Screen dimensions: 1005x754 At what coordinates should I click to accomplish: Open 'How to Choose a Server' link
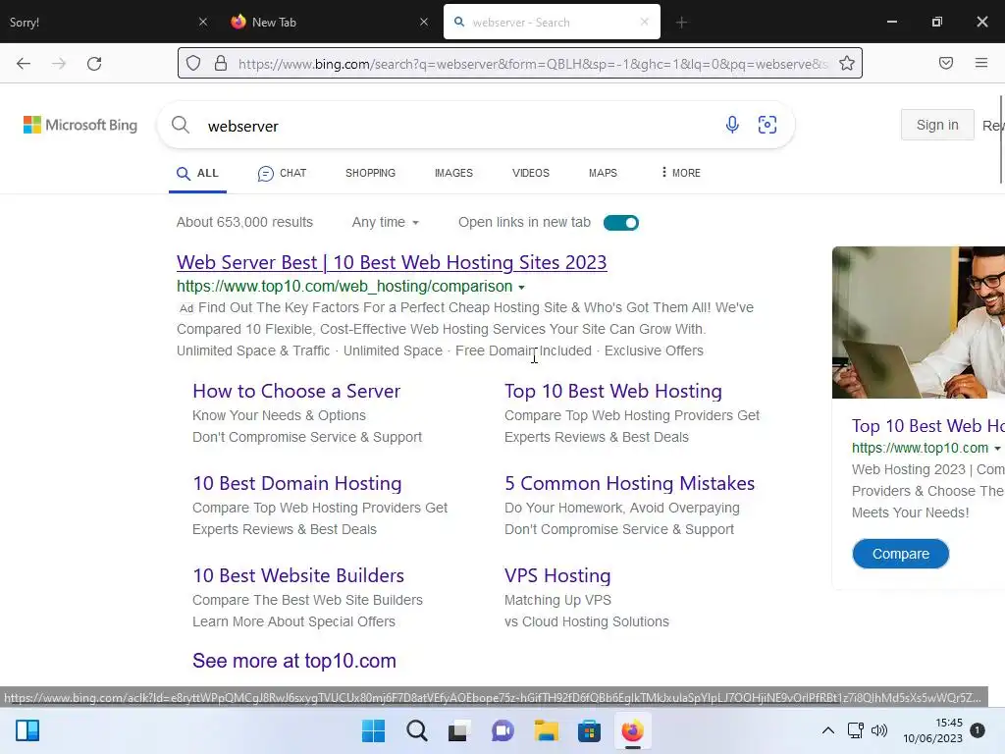tap(296, 391)
